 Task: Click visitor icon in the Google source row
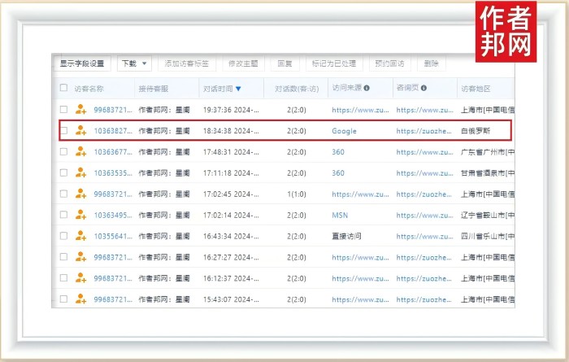coord(80,130)
